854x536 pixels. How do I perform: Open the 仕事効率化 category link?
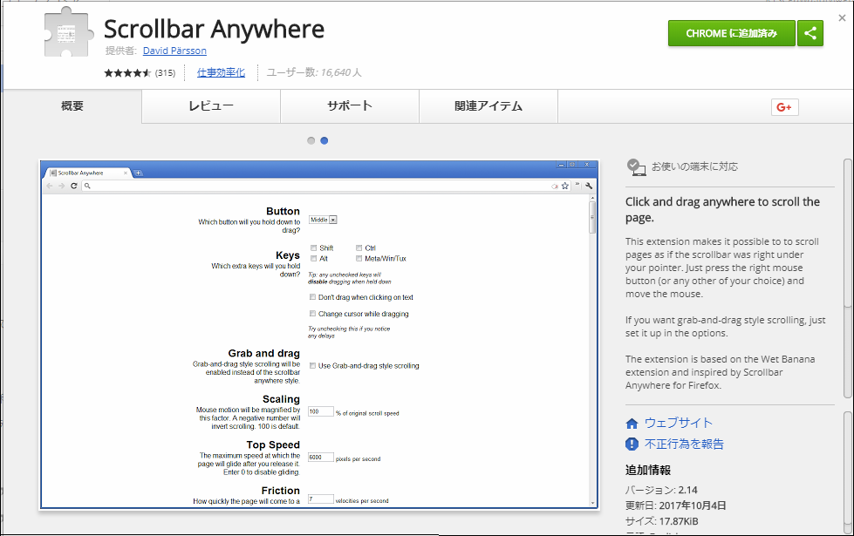click(221, 72)
